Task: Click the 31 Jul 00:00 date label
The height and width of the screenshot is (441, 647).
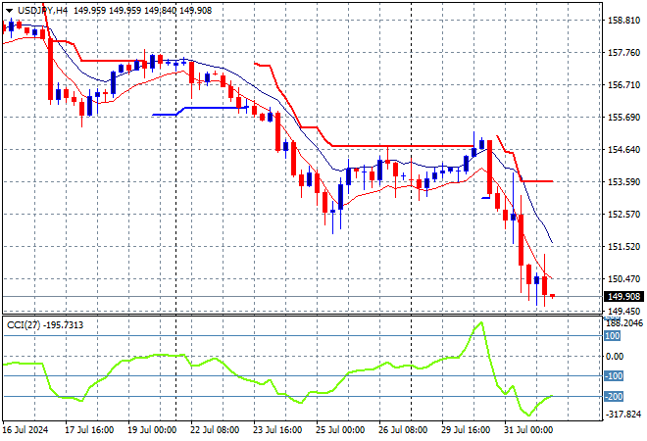Action: [x=526, y=429]
